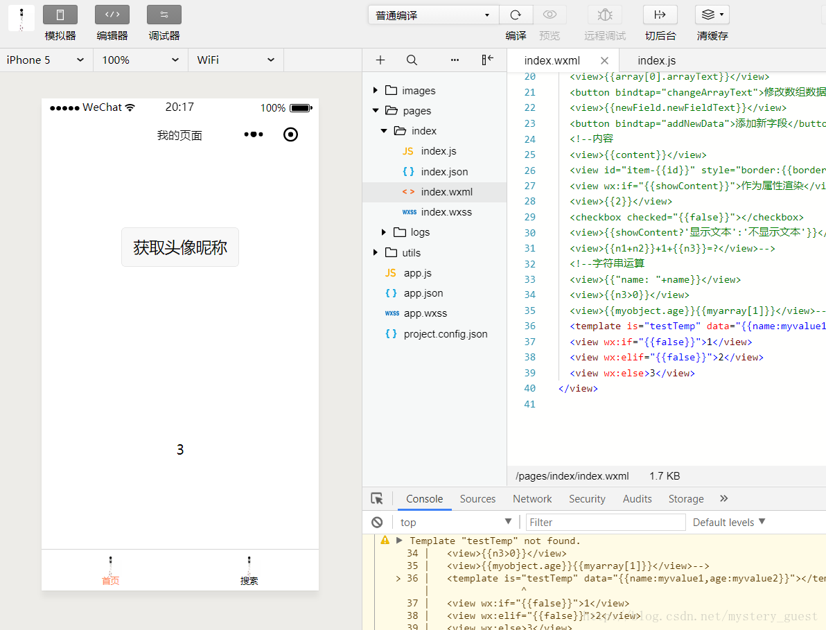Viewport: 826px width, 630px height.
Task: Open the Network devtools tab
Action: point(533,499)
